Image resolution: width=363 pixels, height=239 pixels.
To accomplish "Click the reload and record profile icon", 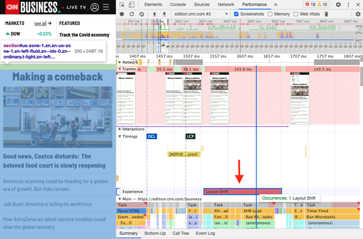I will click(132, 14).
